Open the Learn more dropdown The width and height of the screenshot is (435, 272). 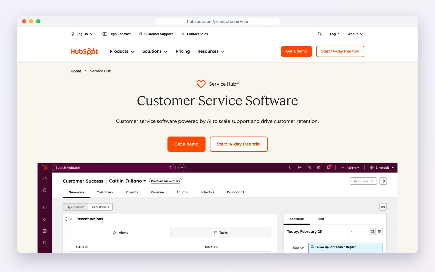click(x=363, y=181)
